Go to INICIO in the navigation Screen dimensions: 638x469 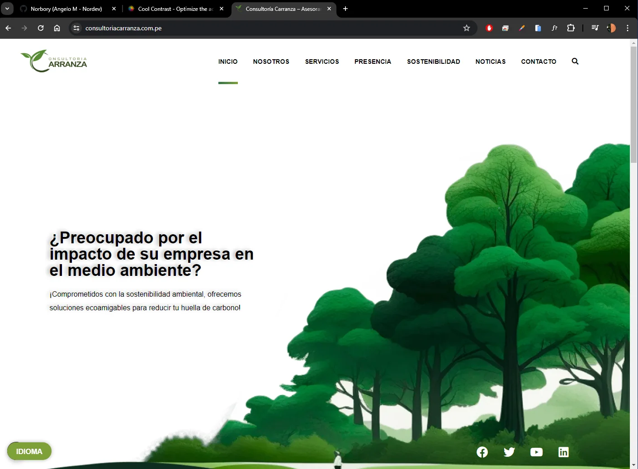click(x=228, y=62)
